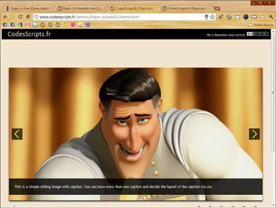Click the CodesScripts.fr site logo
The height and width of the screenshot is (208, 276).
(29, 34)
